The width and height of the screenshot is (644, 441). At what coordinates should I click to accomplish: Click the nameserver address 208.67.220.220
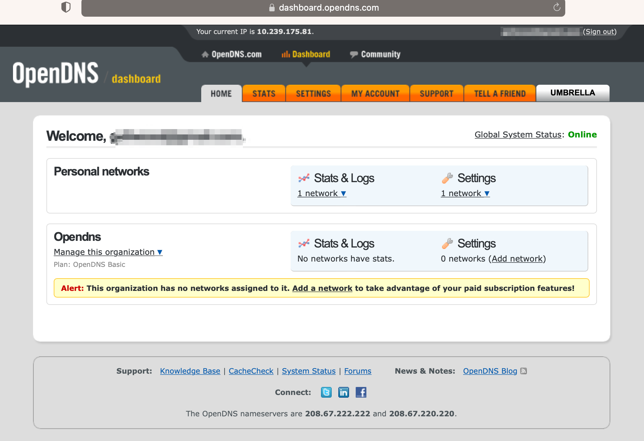pyautogui.click(x=422, y=414)
